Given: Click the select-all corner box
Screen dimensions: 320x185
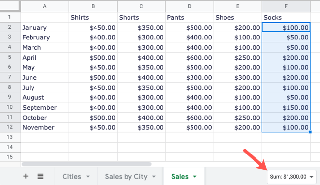Looking at the screenshot, I should click(x=10, y=6).
